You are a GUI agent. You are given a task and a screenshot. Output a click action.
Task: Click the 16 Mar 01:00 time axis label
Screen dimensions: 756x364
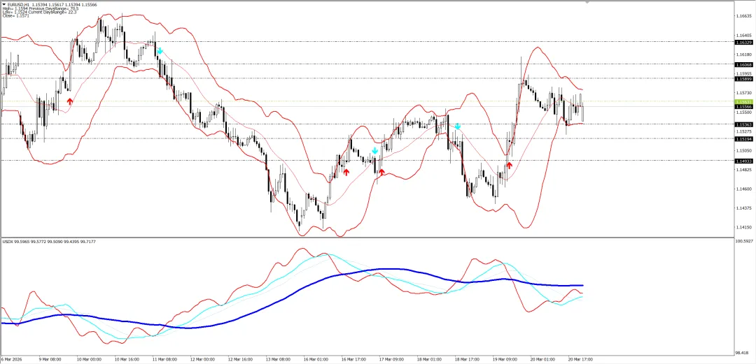point(316,359)
